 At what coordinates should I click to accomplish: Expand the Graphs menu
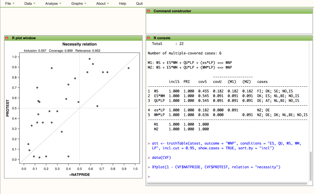pos(79,4)
